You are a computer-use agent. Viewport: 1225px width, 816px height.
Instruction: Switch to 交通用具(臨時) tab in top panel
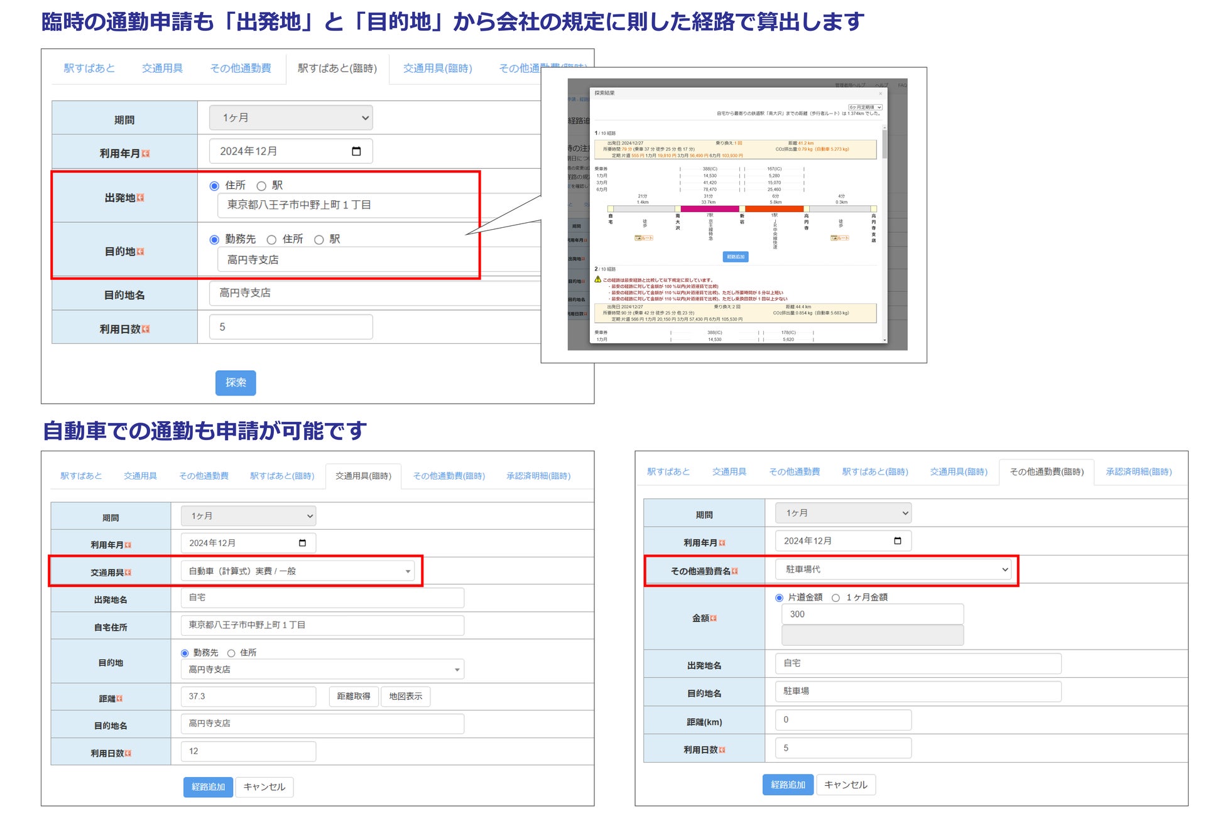click(x=437, y=68)
